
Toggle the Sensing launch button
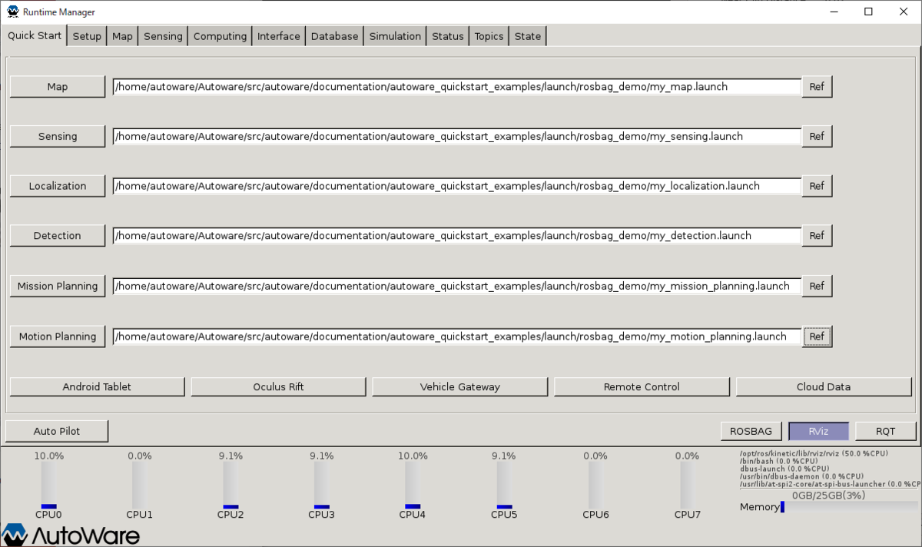[x=58, y=136]
